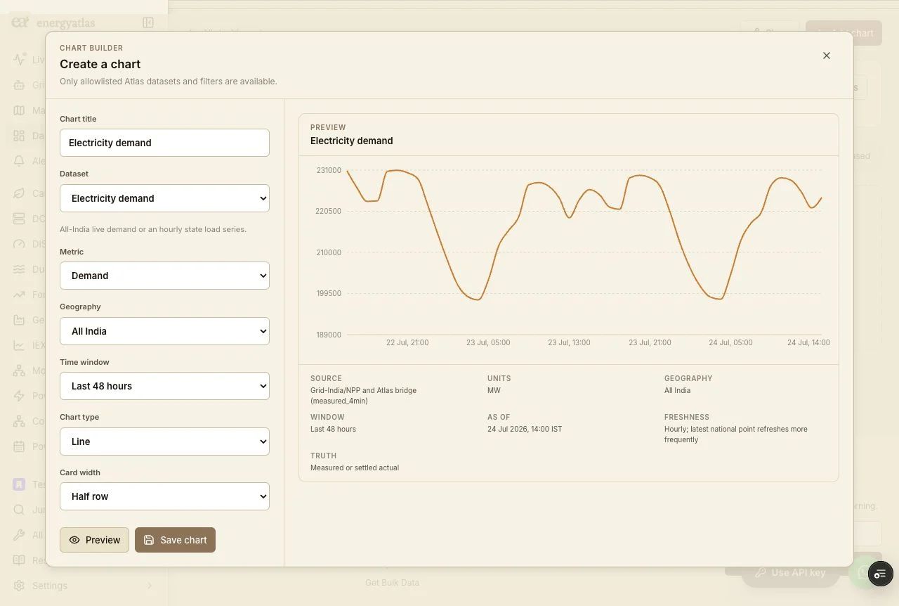Click the 'Create a chart' heading

click(x=100, y=64)
